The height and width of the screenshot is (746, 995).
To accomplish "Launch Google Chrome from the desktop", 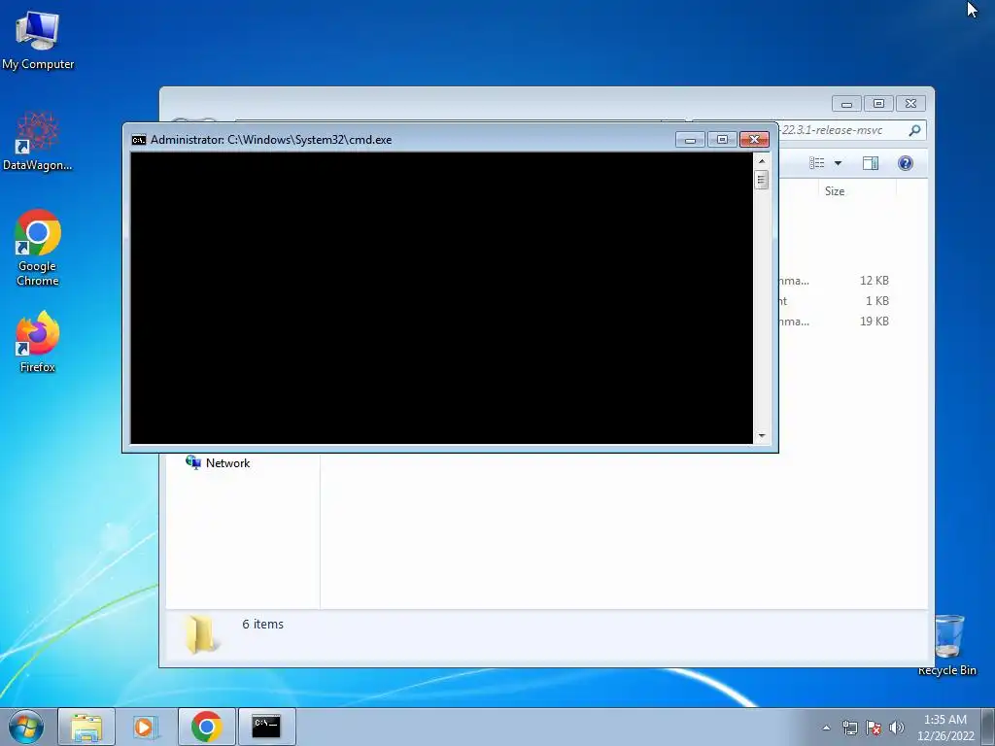I will pos(38,248).
